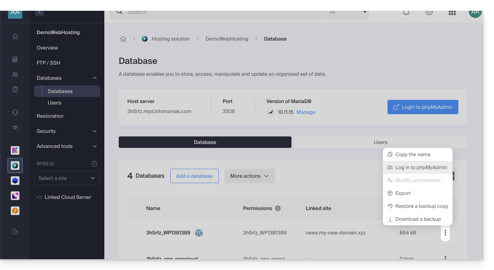Screen dimensions: 494x270
Task: Switch to the Users tab
Action: [x=380, y=142]
